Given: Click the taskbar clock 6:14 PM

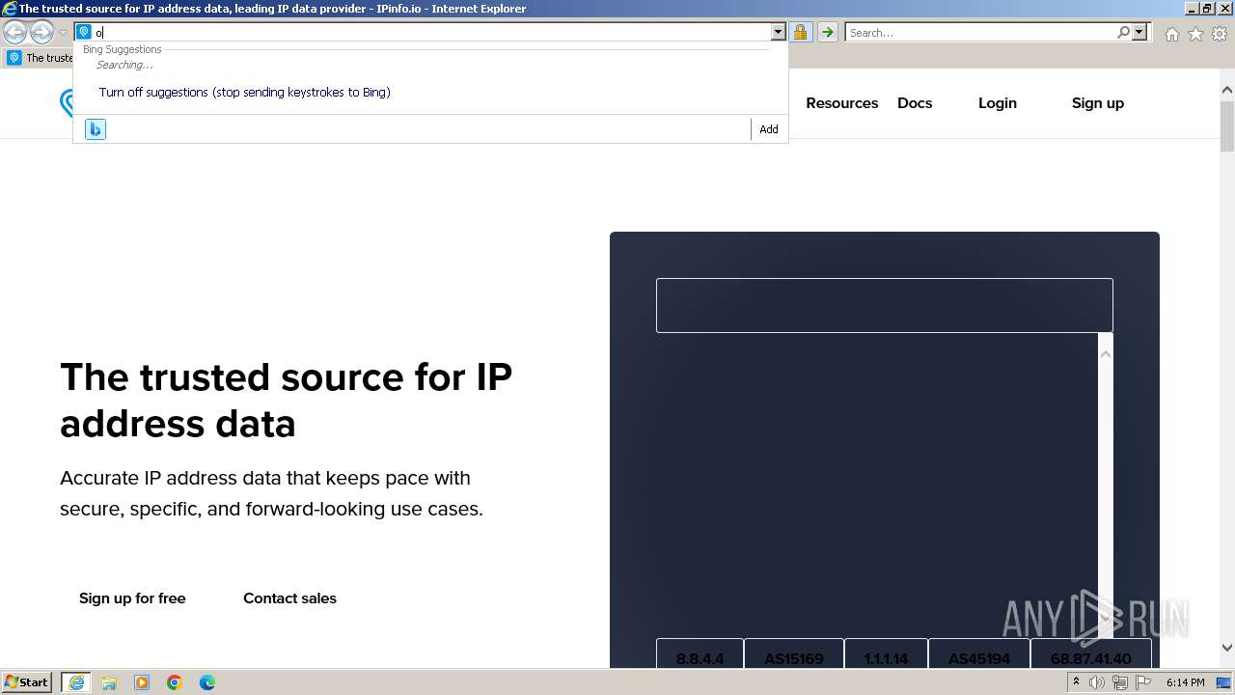Looking at the screenshot, I should point(1185,682).
